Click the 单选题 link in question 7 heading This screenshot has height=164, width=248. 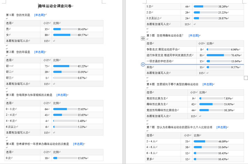[x=221, y=127]
